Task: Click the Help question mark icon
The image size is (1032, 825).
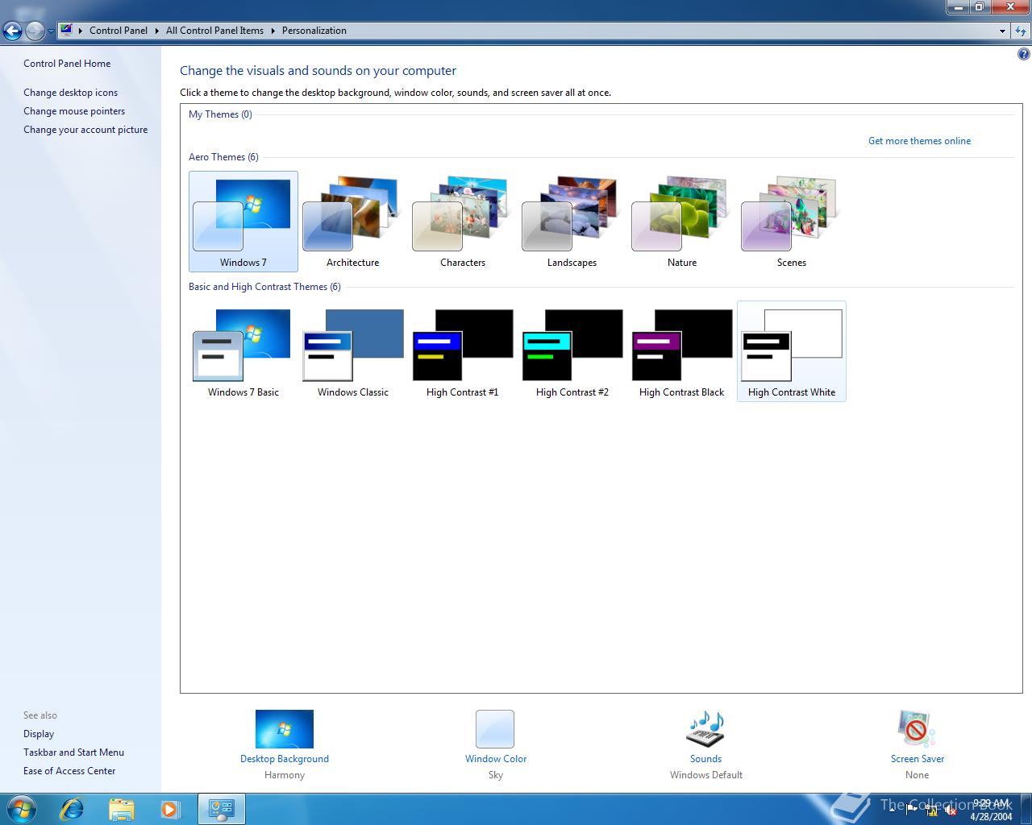Action: [x=1024, y=55]
